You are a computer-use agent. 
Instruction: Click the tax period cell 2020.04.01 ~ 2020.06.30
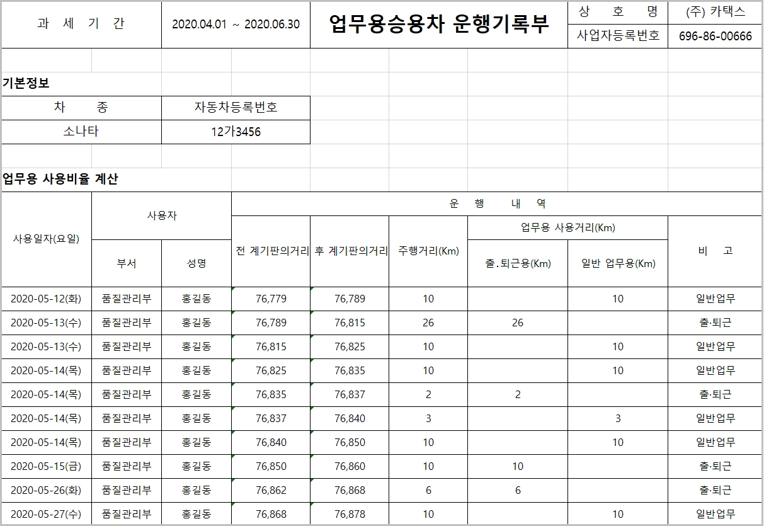pos(236,25)
